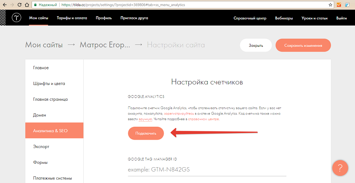Image resolution: width=355 pixels, height=183 pixels.
Task: Click GOOGLE TAG MANAGER ID label
Action: (x=152, y=159)
